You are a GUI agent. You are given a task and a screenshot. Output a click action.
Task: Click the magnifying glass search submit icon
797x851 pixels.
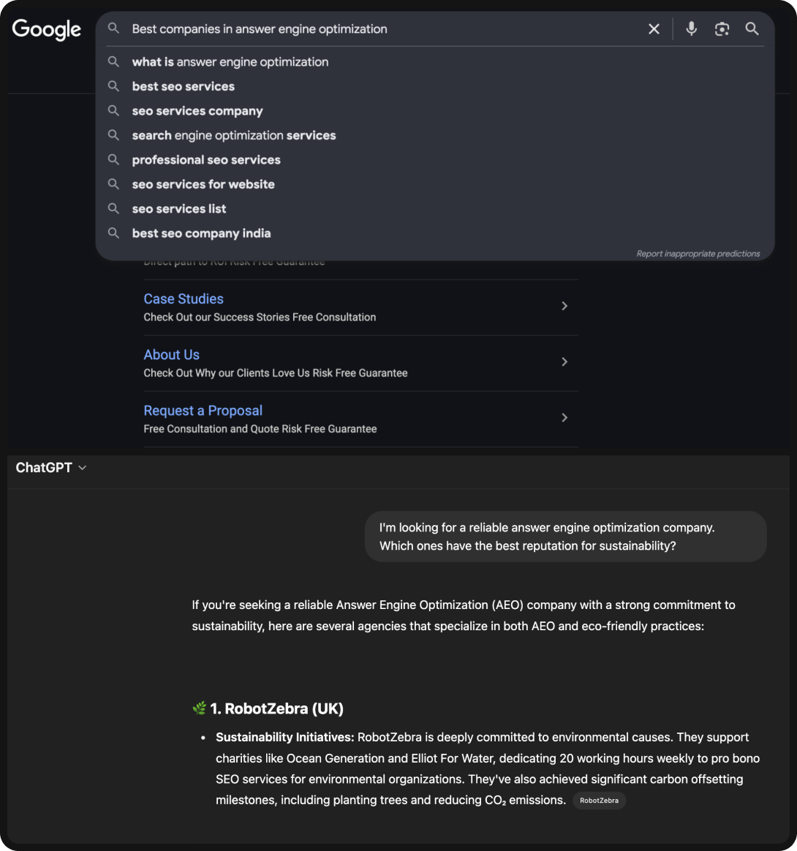(x=752, y=29)
